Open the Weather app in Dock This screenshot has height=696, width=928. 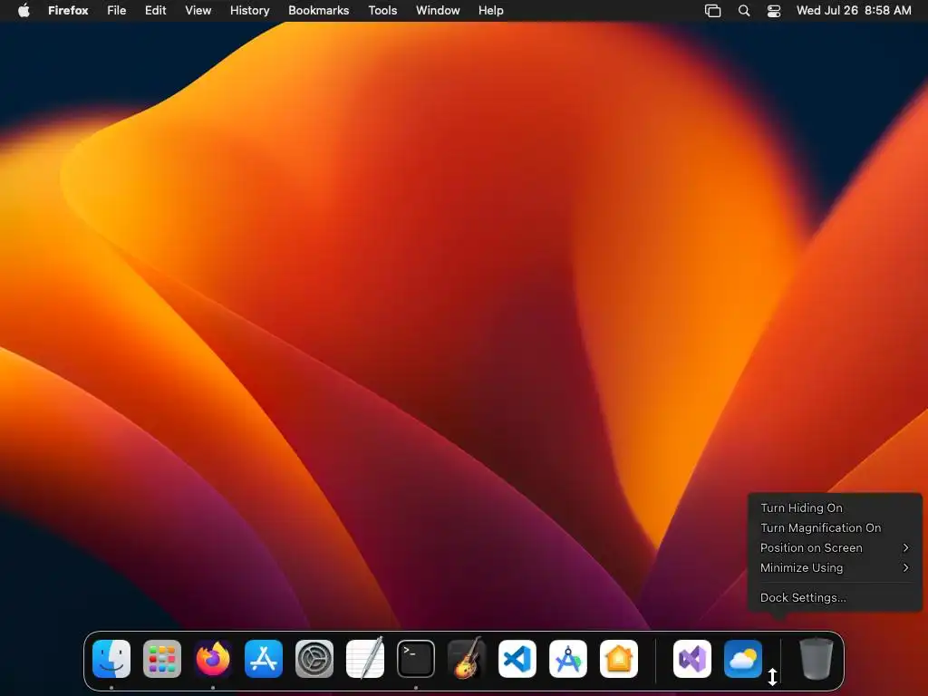point(743,659)
